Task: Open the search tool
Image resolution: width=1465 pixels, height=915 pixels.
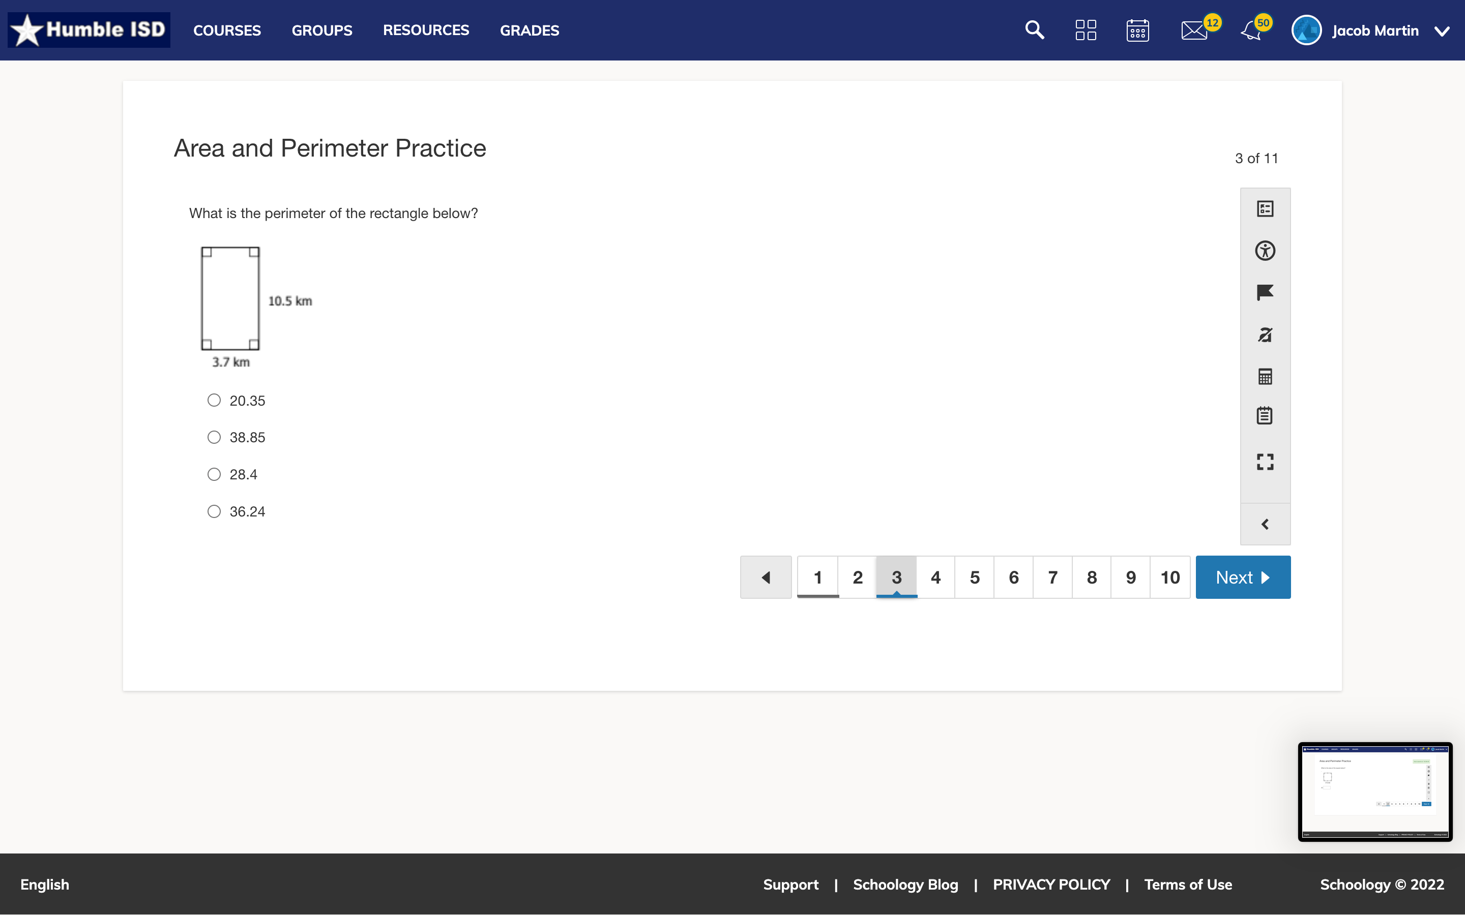Action: click(1034, 29)
